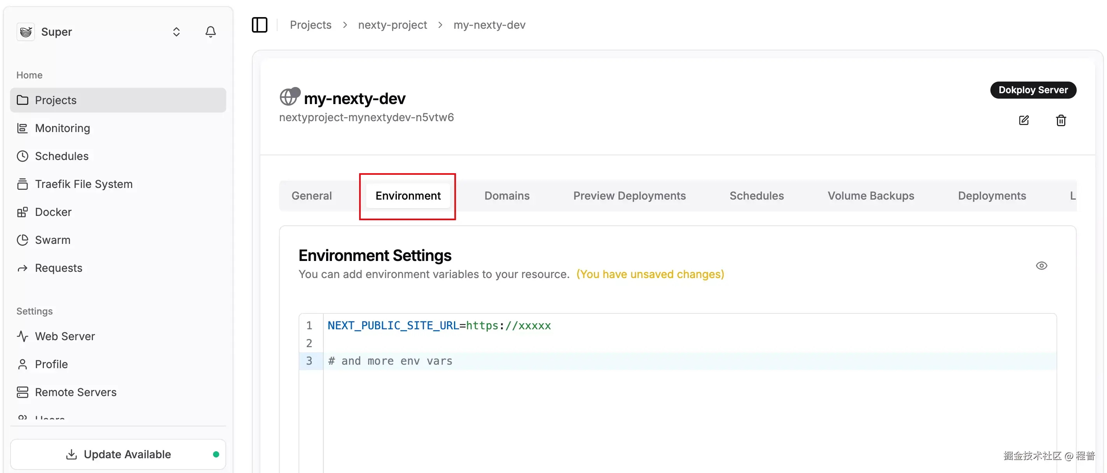Screen dimensions: 1107x473
Task: Toggle visibility of environment variables with the eye icon
Action: (x=1042, y=265)
